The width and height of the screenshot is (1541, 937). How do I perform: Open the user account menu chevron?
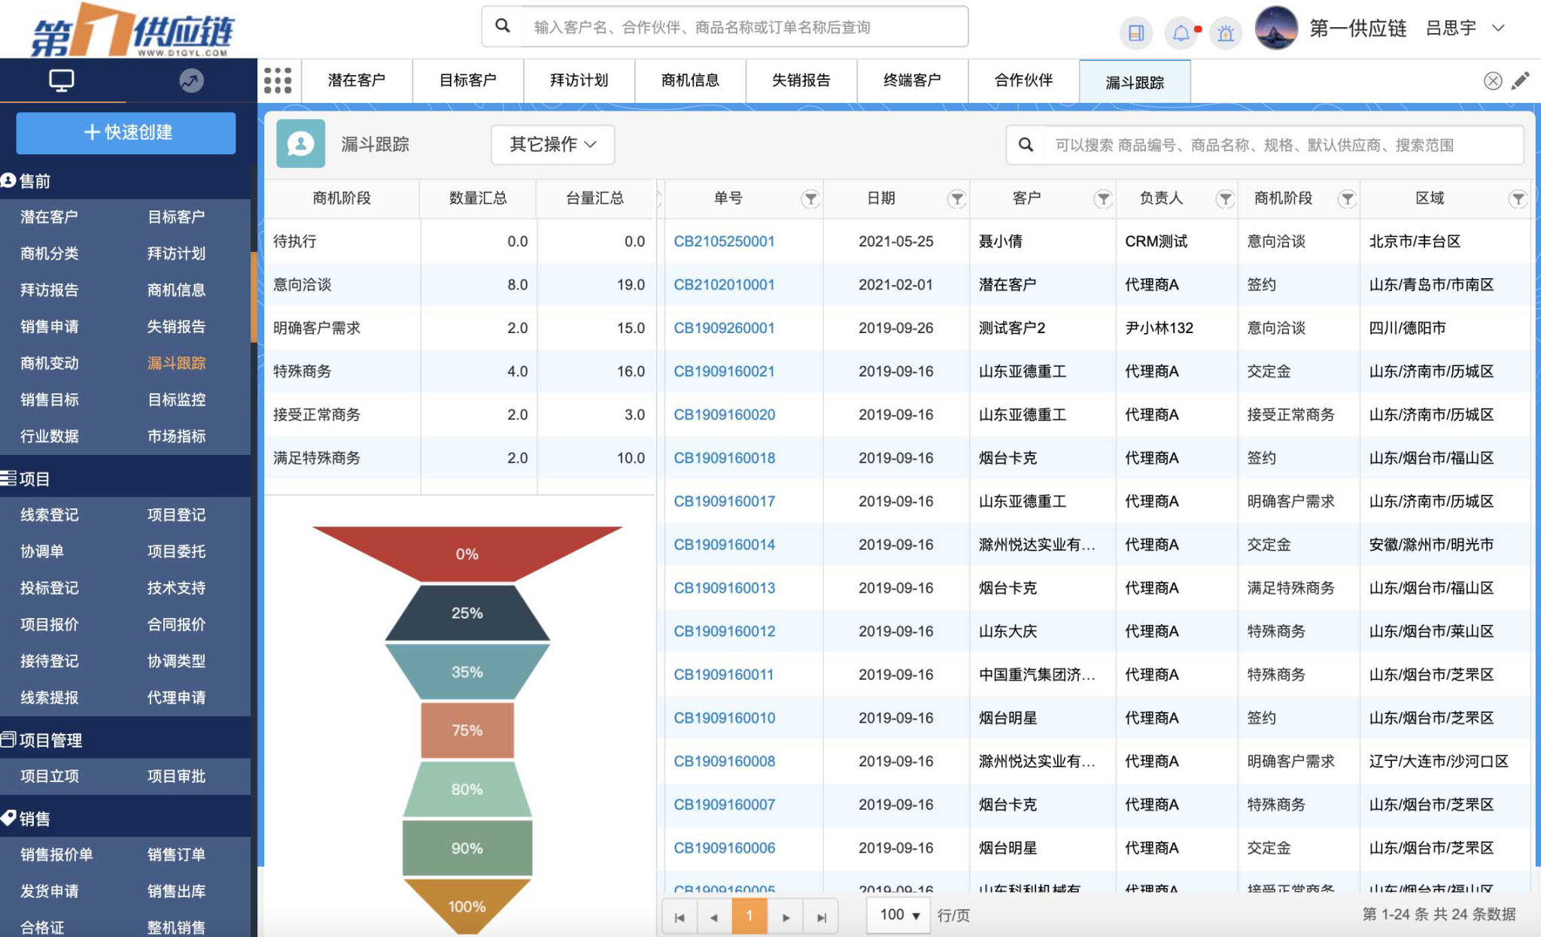pos(1498,29)
